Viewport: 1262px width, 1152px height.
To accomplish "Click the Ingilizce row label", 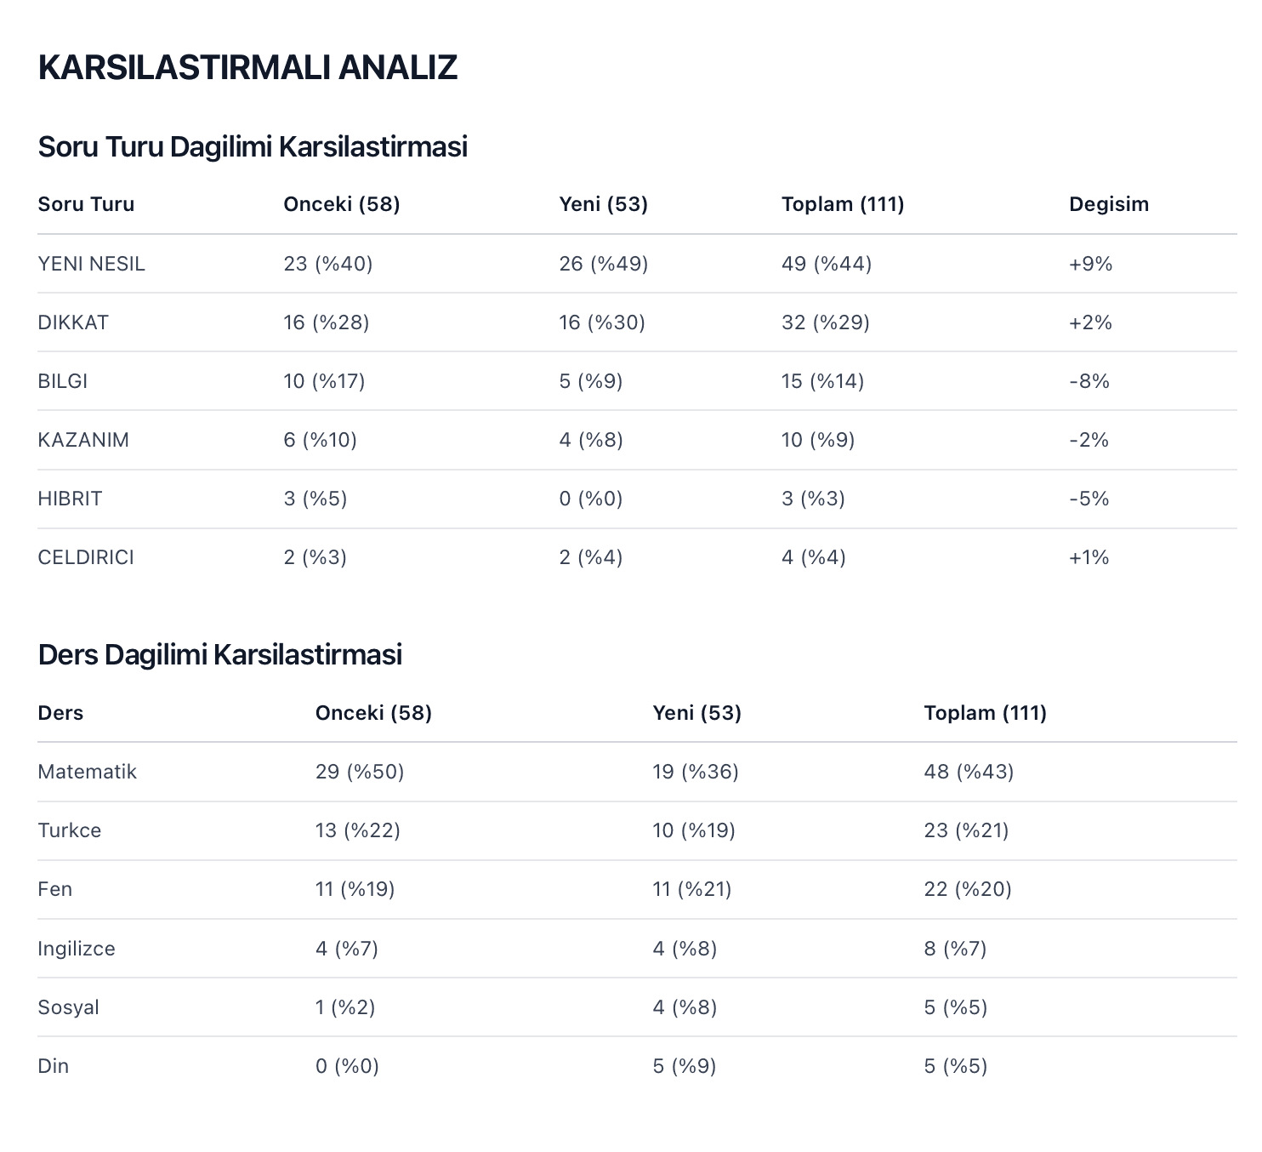I will coord(76,949).
